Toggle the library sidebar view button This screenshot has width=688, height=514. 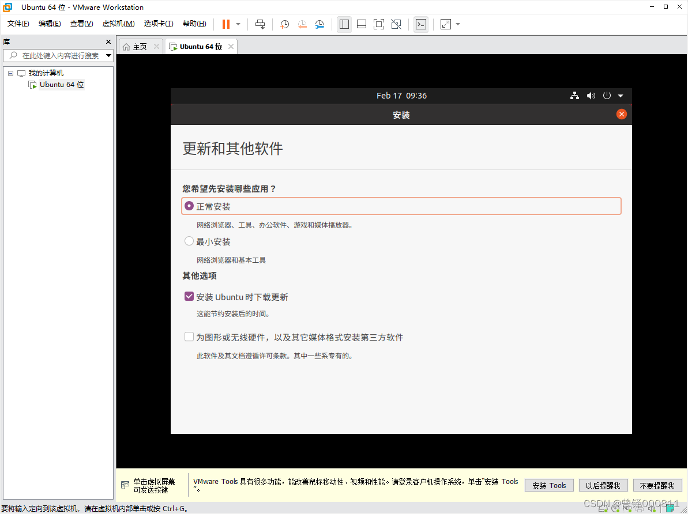coord(344,24)
